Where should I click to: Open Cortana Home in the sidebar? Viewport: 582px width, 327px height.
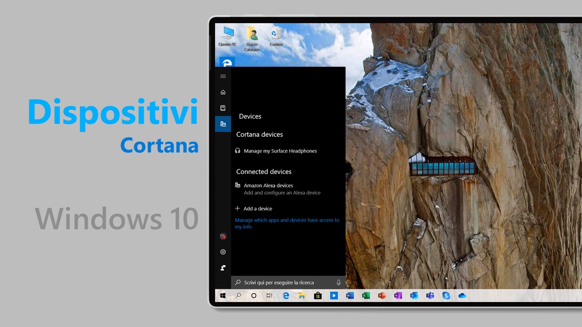(x=223, y=92)
